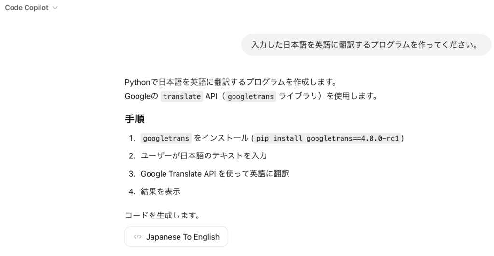
Task: Click the code brackets icon on canvas button
Action: (137, 237)
